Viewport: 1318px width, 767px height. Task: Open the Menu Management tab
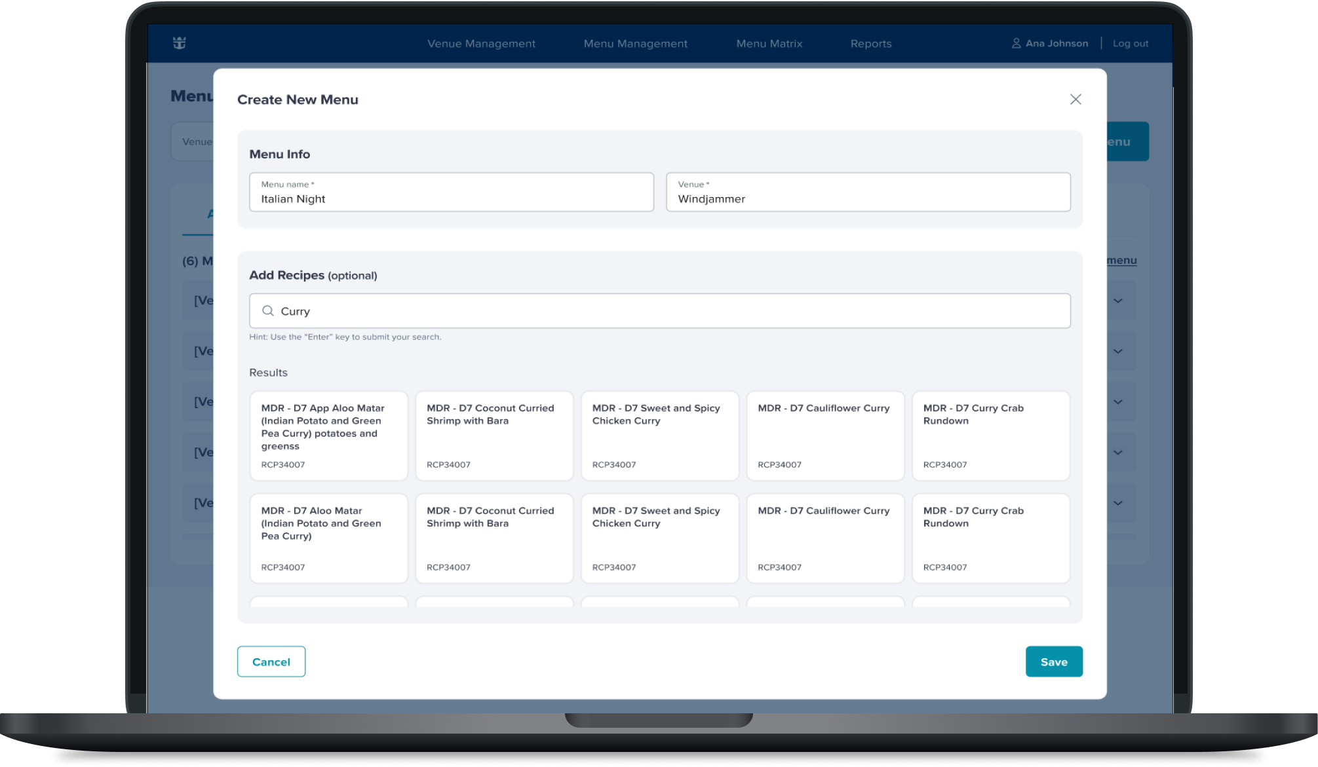tap(635, 44)
